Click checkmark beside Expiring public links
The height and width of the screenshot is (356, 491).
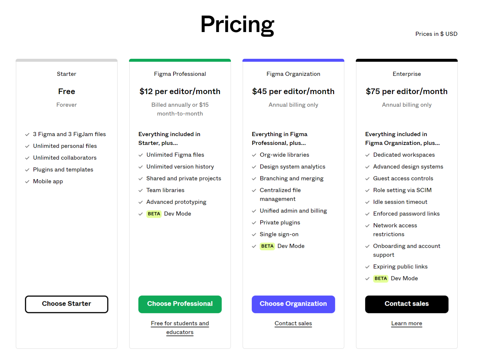click(x=367, y=267)
